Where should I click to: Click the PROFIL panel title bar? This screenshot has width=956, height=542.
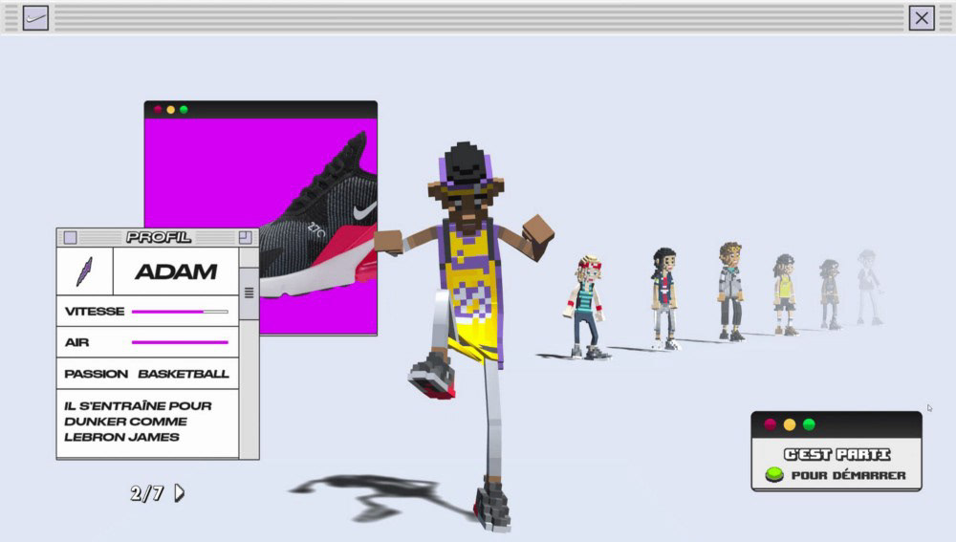click(x=158, y=237)
